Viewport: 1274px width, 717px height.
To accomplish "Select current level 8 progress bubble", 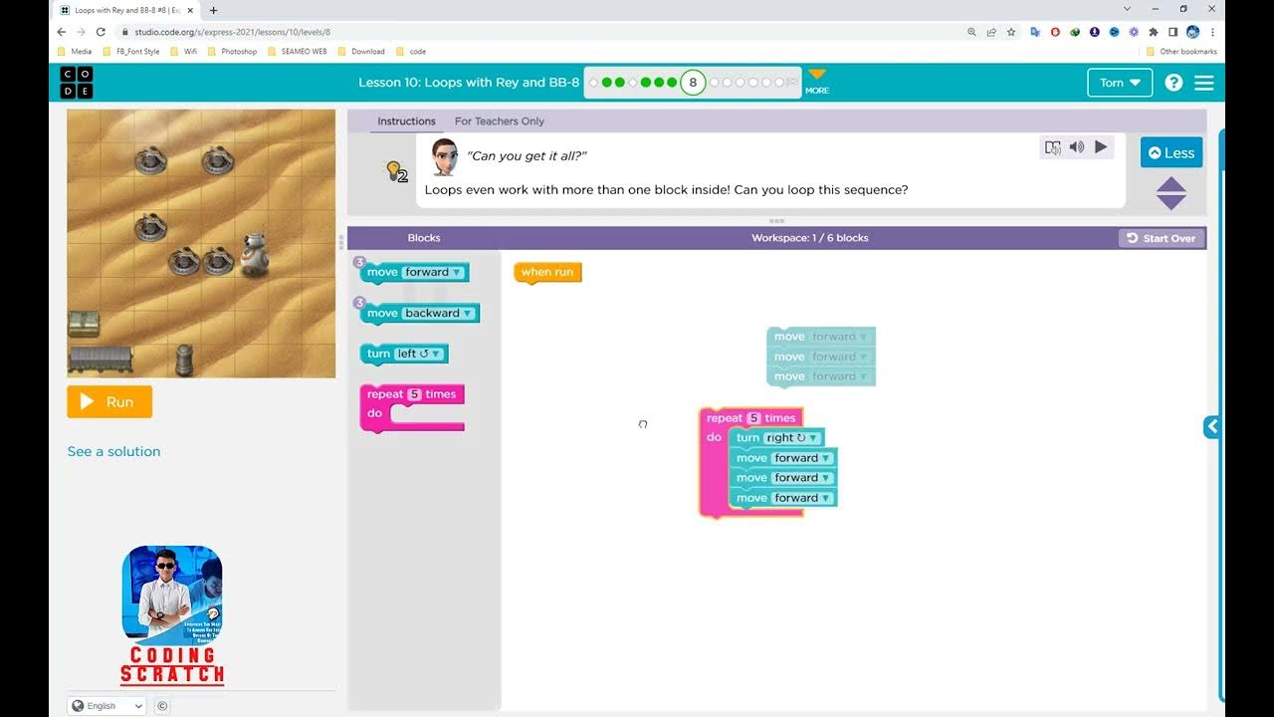I will coord(693,83).
